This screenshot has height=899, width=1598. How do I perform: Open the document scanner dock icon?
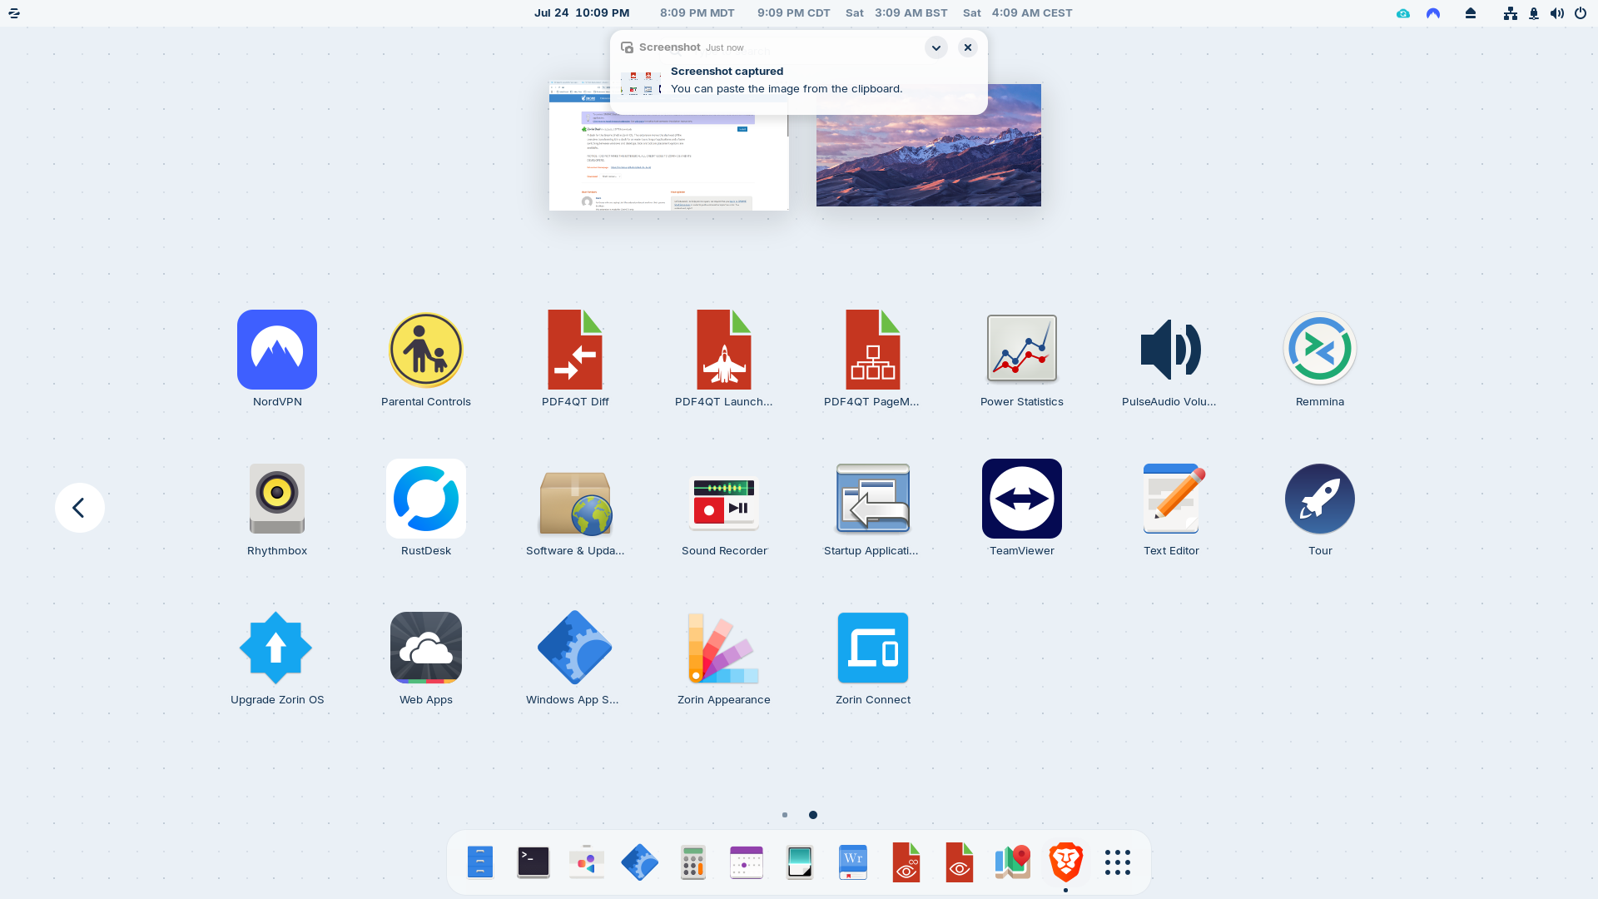(800, 862)
